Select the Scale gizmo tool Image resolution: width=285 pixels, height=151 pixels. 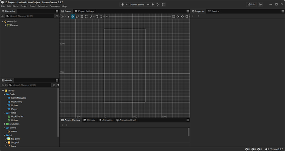pyautogui.click(x=82, y=17)
